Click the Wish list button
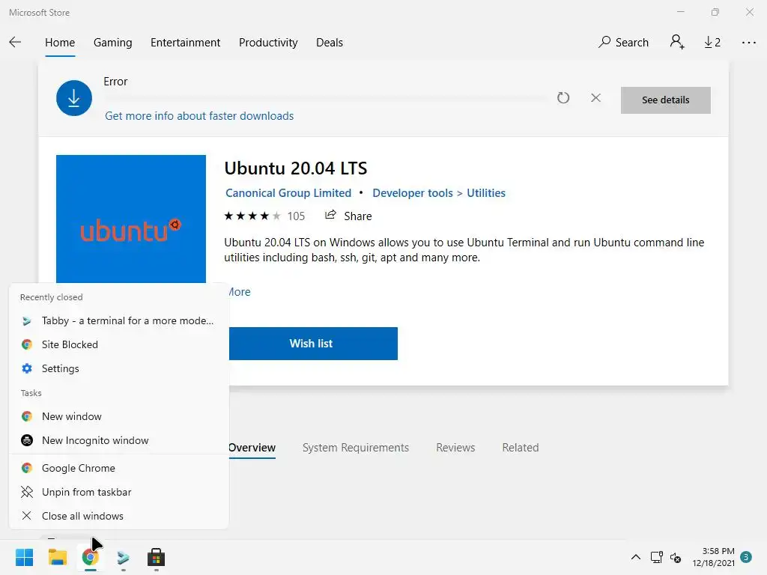 coord(313,344)
